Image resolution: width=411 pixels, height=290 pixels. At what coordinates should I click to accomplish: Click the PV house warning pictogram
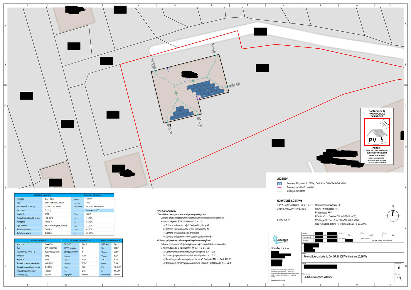(x=377, y=132)
